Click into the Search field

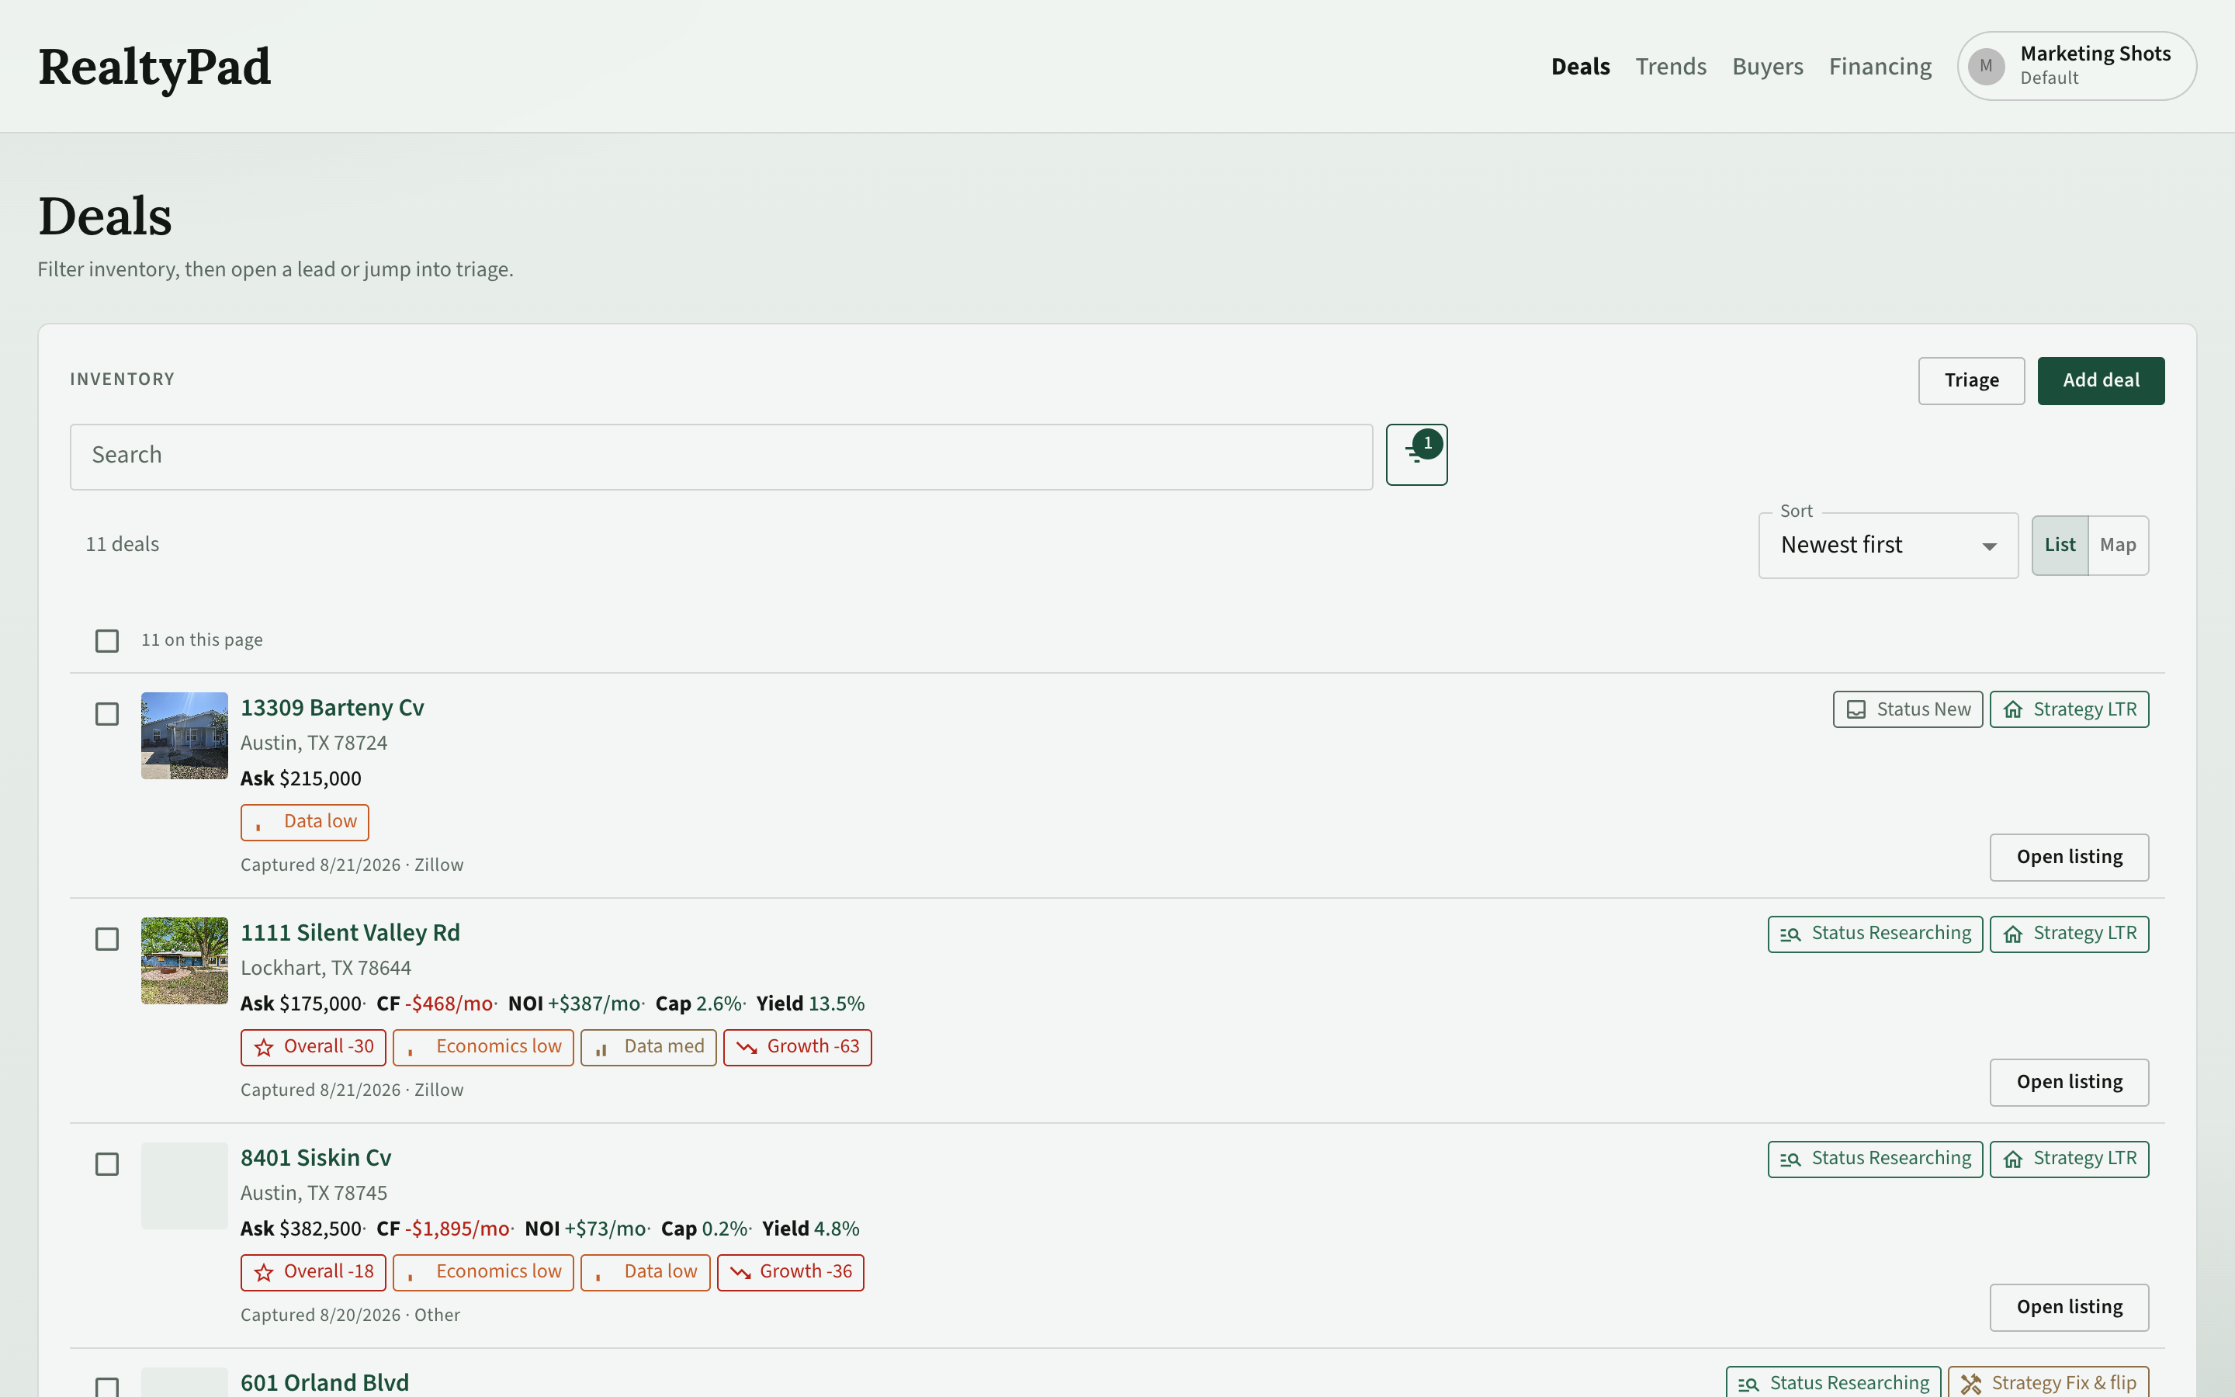[721, 456]
